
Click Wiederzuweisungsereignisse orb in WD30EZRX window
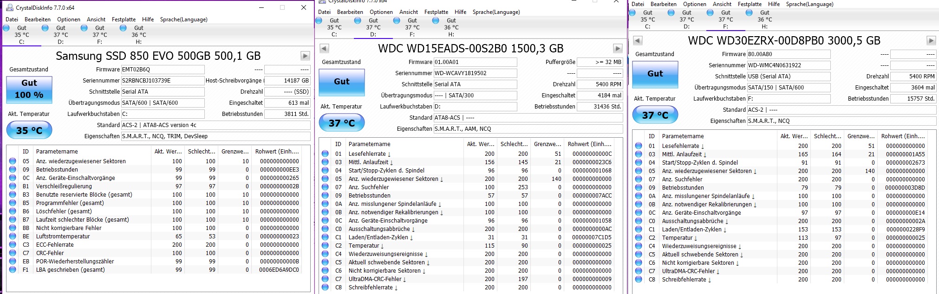point(639,246)
